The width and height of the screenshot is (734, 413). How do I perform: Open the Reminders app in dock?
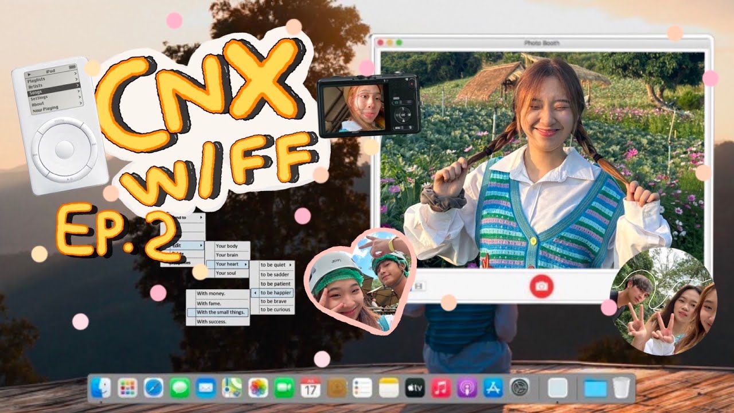362,388
